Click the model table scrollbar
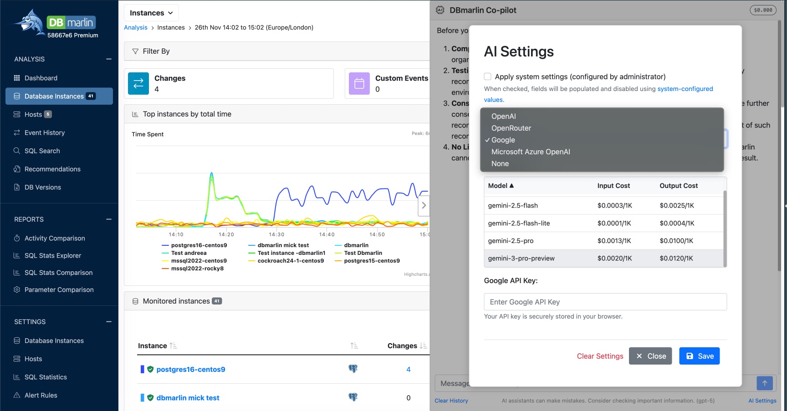 click(725, 228)
